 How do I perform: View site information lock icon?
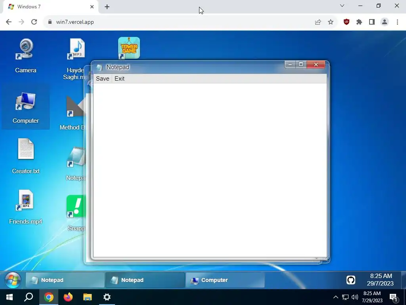click(x=50, y=22)
